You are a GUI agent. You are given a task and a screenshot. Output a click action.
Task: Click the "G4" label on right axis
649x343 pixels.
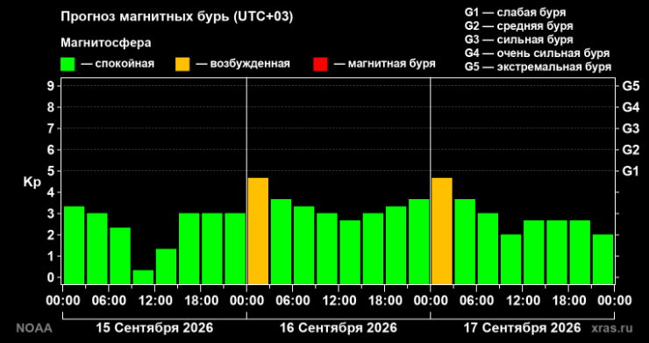[631, 107]
